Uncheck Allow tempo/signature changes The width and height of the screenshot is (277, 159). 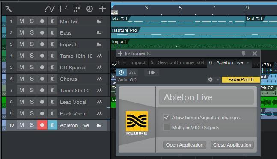(x=167, y=118)
